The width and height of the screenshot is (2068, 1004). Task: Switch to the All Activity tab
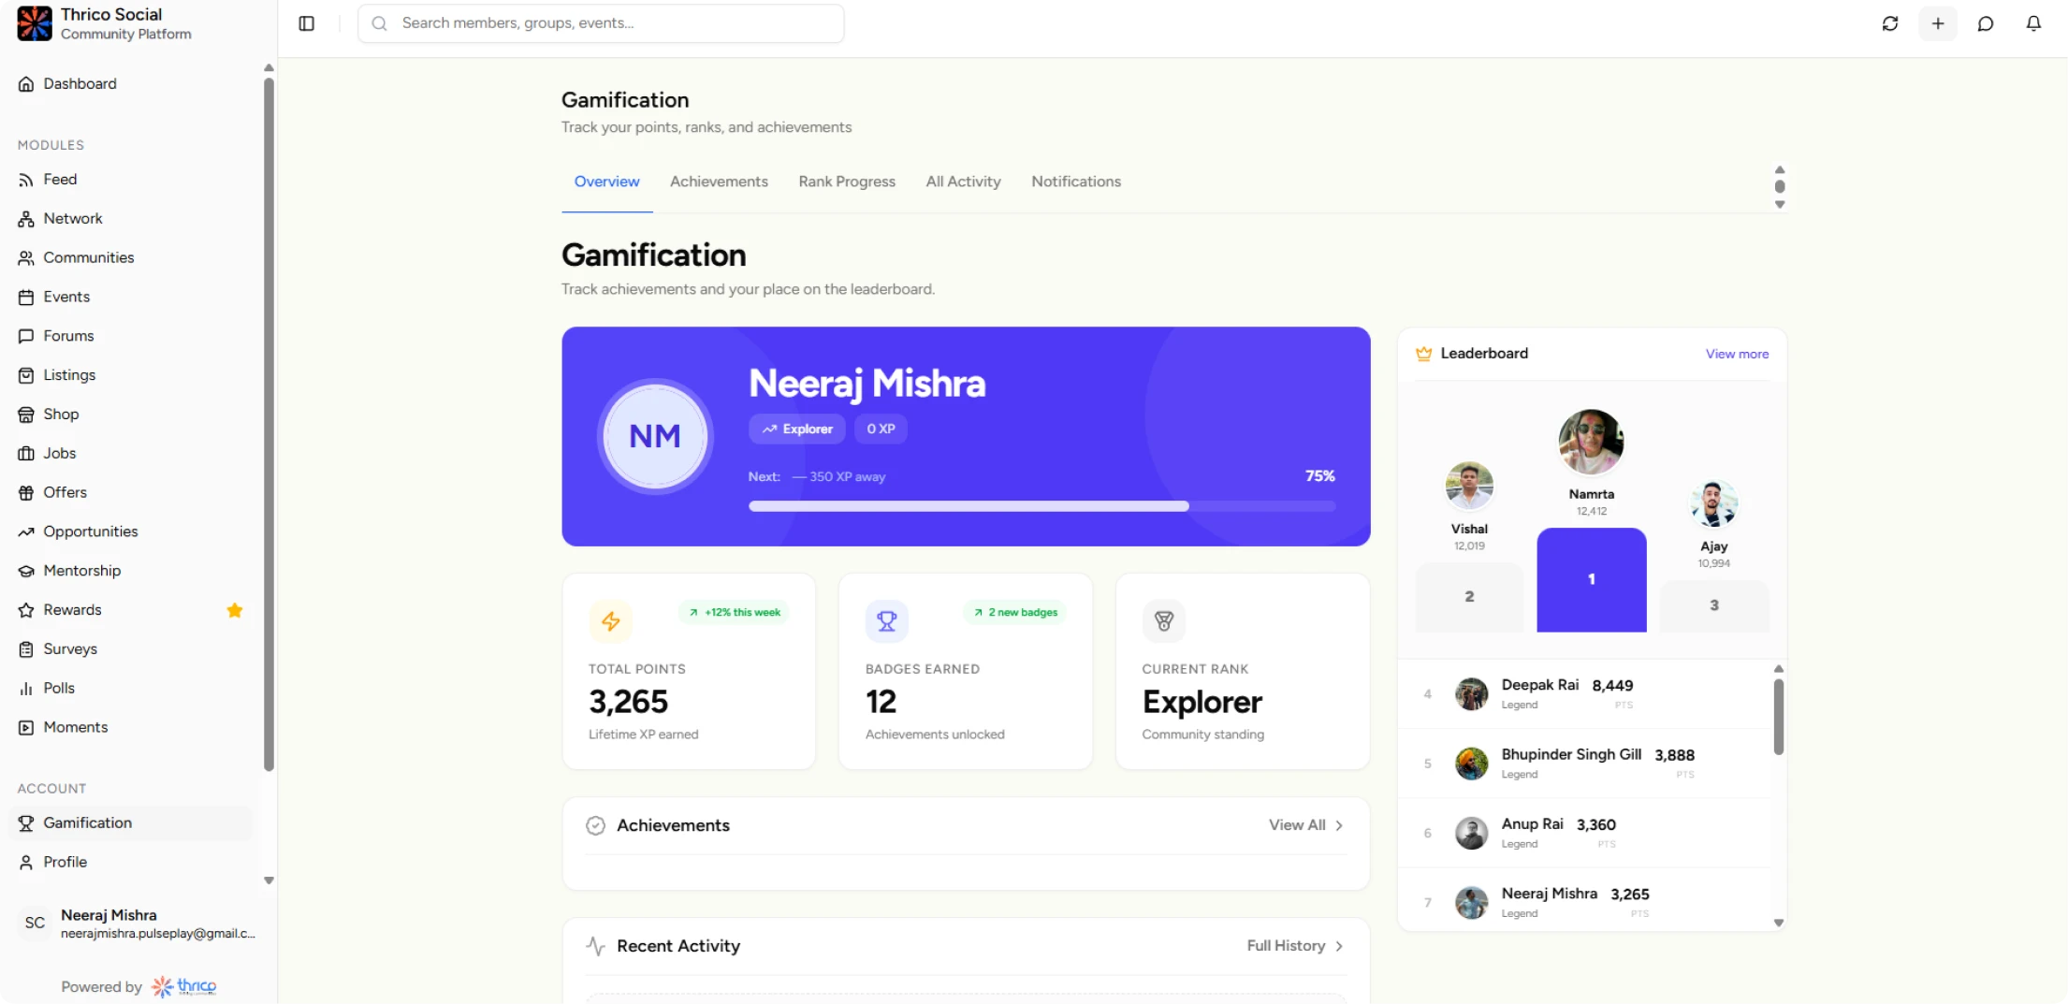click(963, 182)
